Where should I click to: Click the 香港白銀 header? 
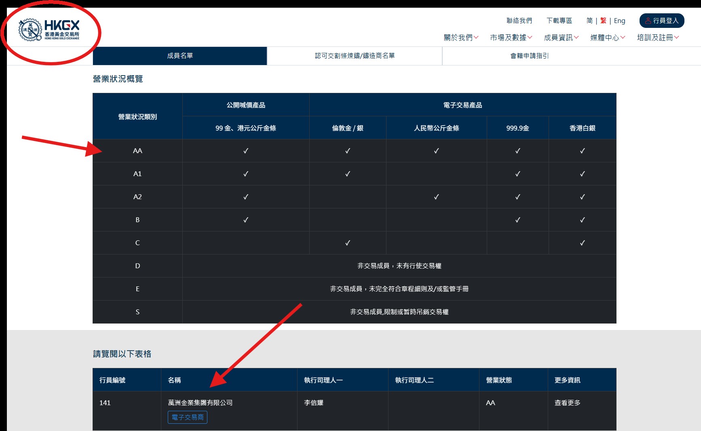point(583,128)
